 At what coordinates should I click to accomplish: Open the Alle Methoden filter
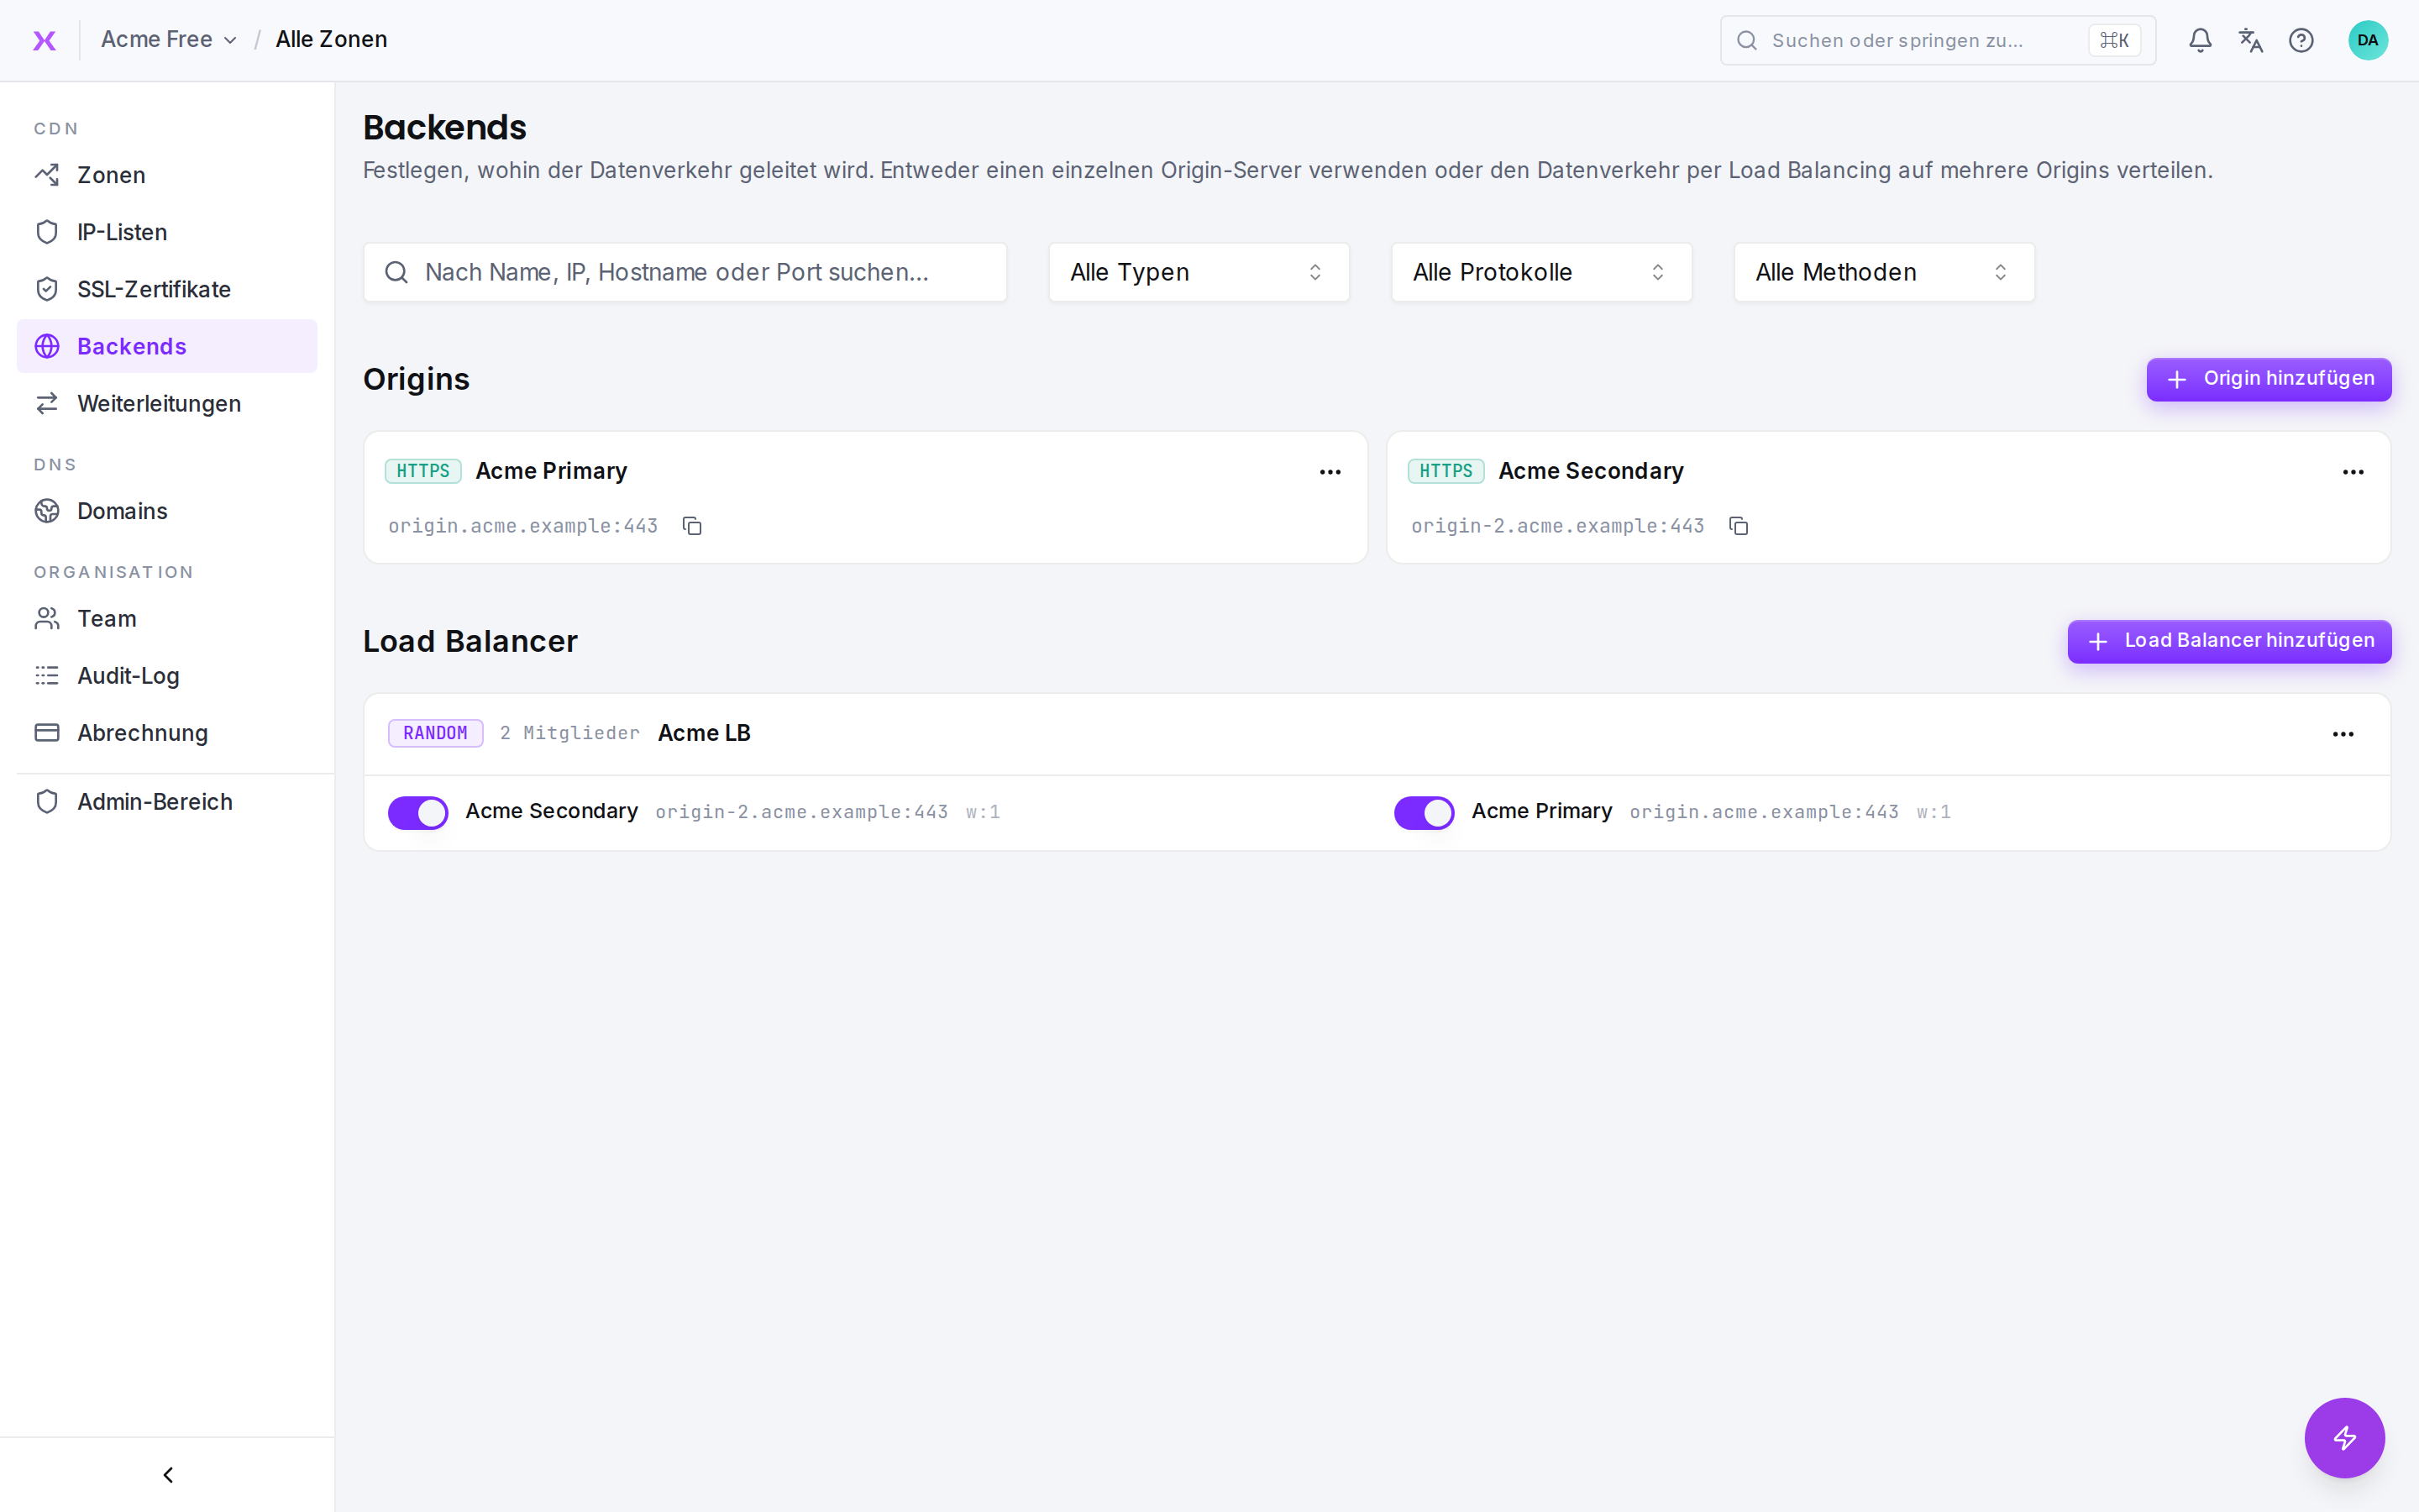click(x=1883, y=272)
